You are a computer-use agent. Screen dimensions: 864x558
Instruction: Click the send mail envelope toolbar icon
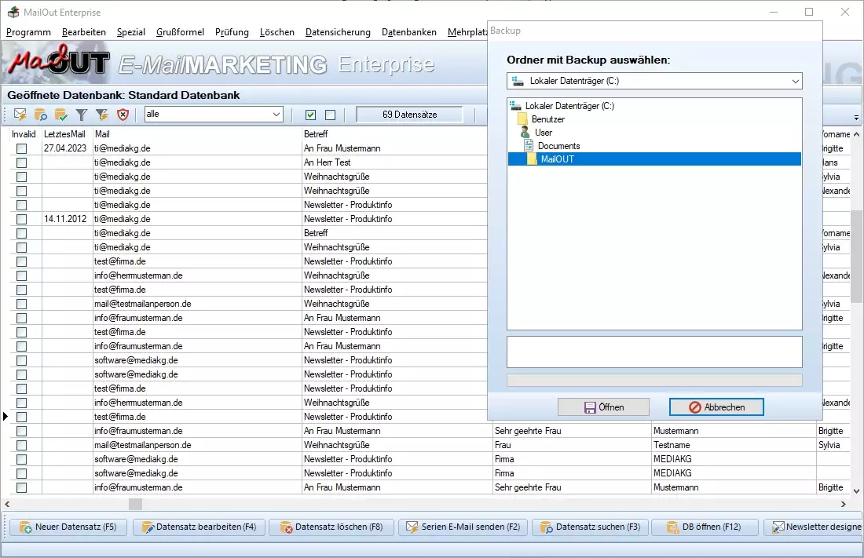21,115
